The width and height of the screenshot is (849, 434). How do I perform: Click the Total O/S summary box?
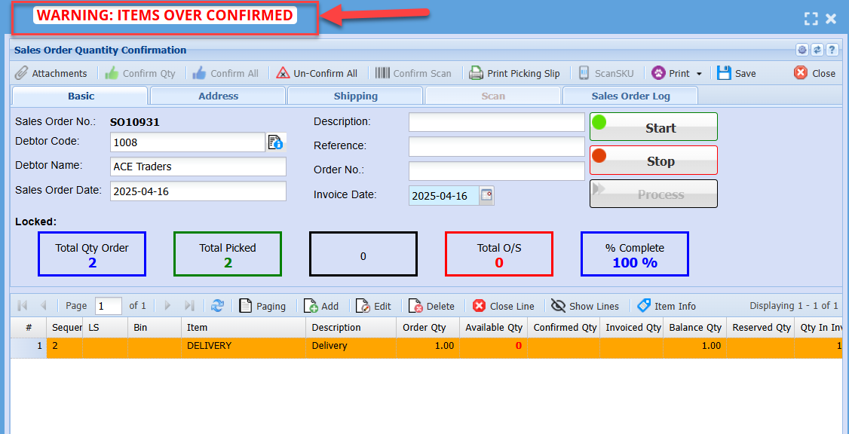coord(498,254)
